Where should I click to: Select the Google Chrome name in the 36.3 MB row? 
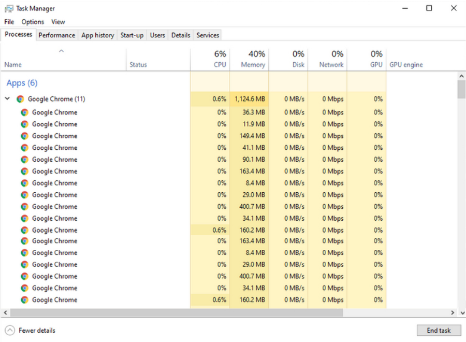55,112
